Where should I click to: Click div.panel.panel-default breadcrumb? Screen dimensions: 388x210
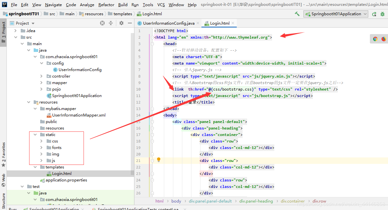click(210, 201)
